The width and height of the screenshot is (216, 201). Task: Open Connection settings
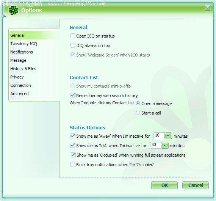pyautogui.click(x=21, y=85)
